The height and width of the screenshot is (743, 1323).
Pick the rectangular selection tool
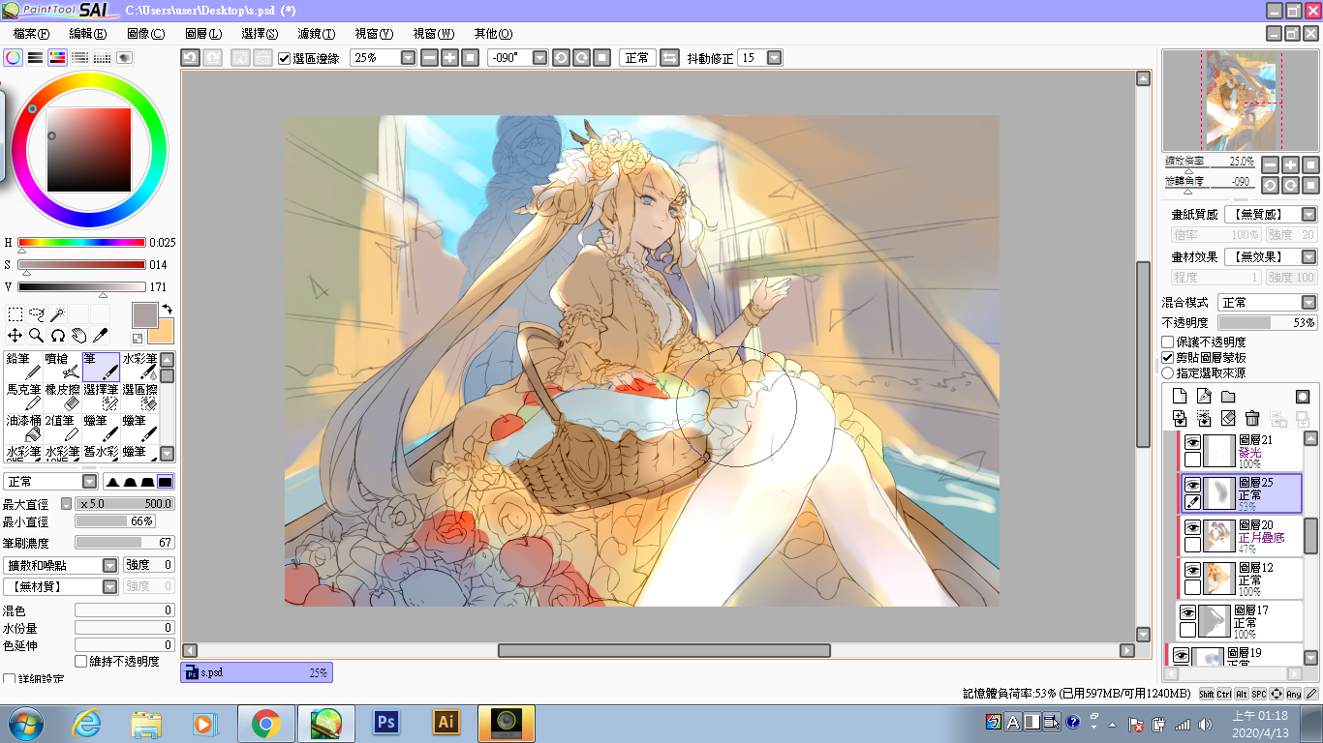click(x=15, y=314)
